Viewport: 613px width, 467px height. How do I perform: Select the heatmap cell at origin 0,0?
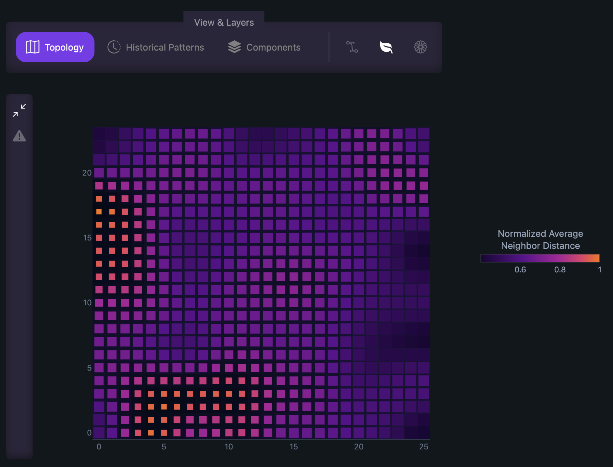[x=99, y=433]
